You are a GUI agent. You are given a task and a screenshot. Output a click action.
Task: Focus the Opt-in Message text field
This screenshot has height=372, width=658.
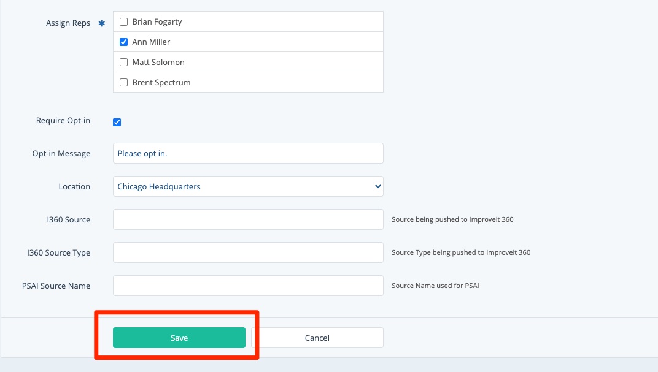pos(248,153)
